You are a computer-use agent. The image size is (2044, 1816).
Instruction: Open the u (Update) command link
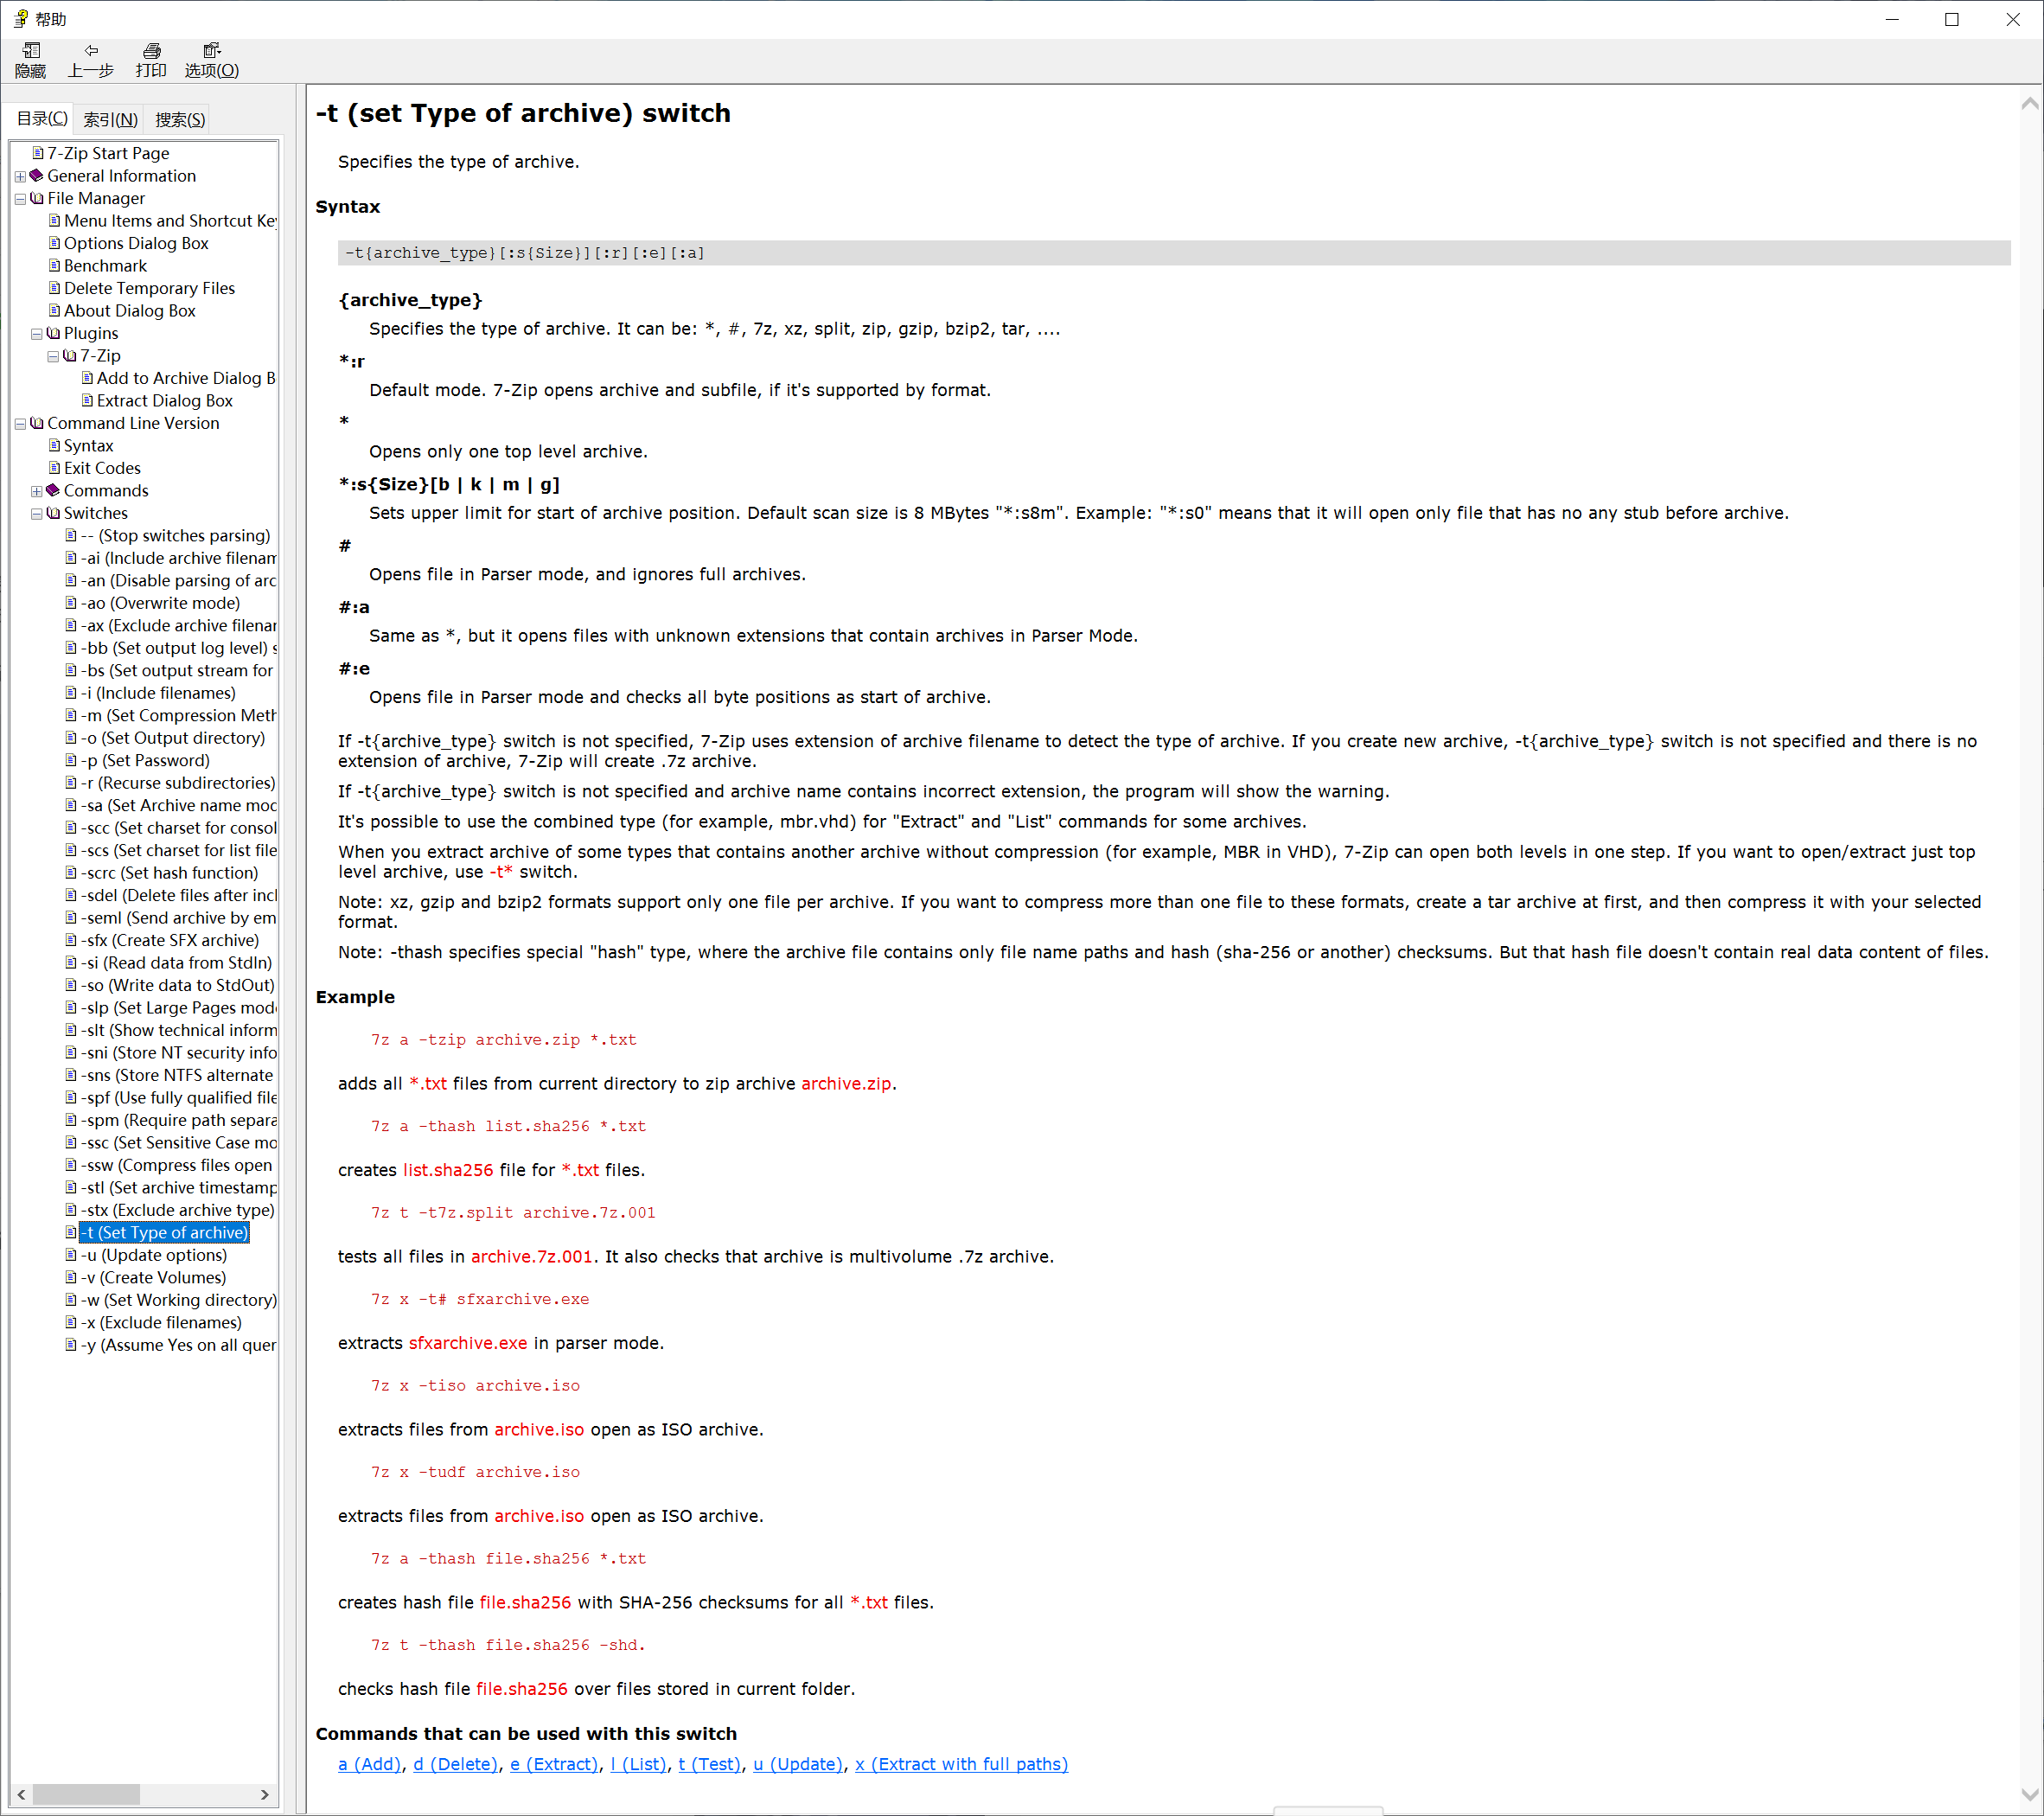pos(799,1764)
